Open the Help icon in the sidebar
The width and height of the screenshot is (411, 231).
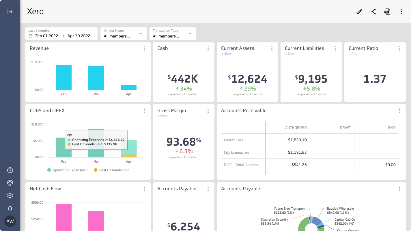pyautogui.click(x=10, y=170)
